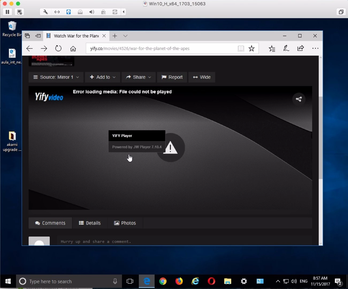The height and width of the screenshot is (289, 348).
Task: Click the player error warning icon
Action: [170, 148]
